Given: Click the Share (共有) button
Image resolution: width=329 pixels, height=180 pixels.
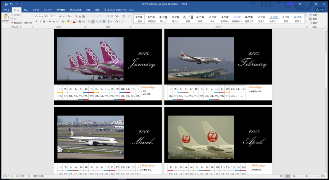Looking at the screenshot, I should [x=320, y=10].
